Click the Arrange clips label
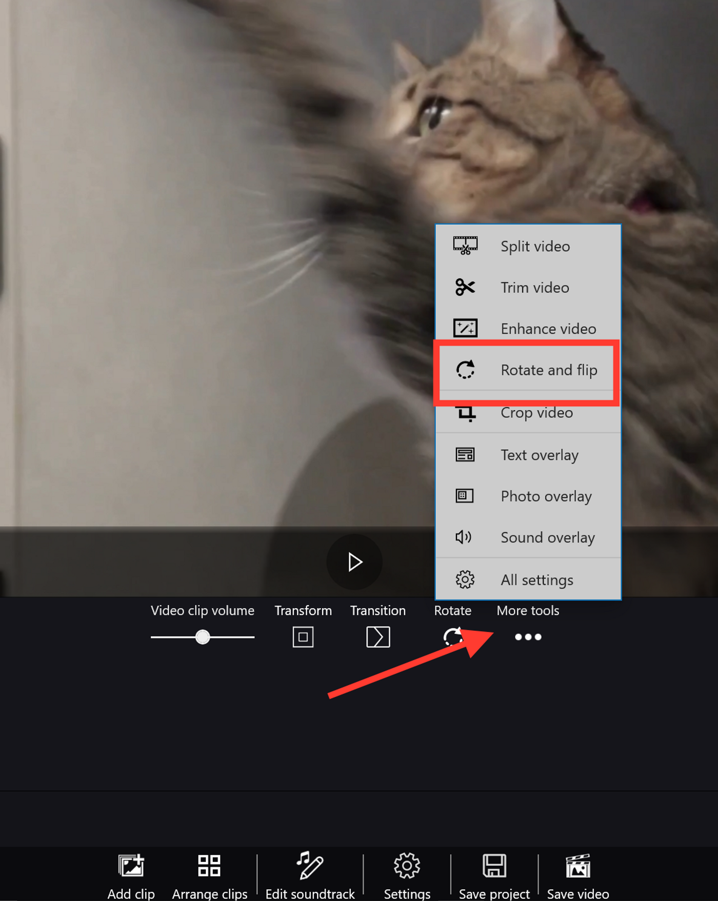718x901 pixels. point(210,894)
